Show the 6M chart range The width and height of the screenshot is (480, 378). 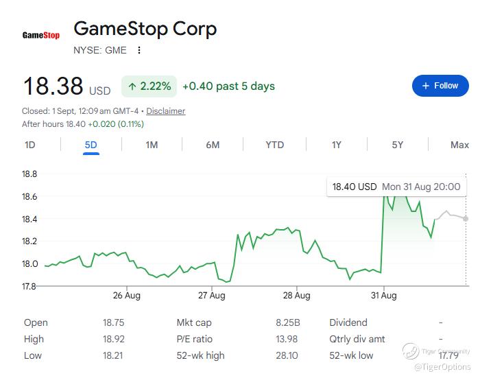213,145
